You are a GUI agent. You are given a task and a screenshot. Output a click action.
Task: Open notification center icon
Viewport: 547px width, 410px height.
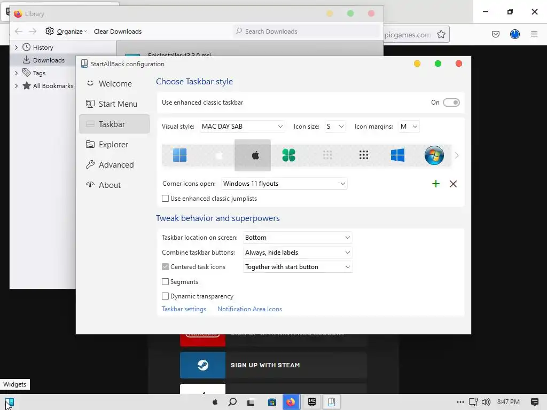(534, 402)
